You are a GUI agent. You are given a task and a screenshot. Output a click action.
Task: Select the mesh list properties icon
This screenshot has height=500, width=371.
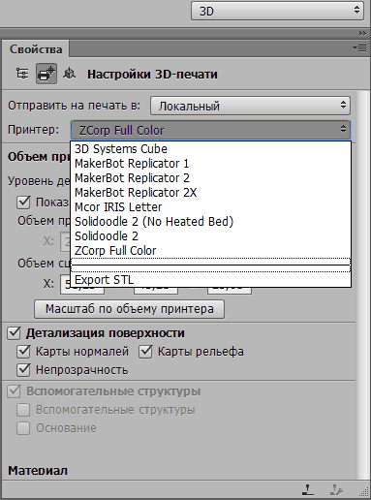point(22,74)
